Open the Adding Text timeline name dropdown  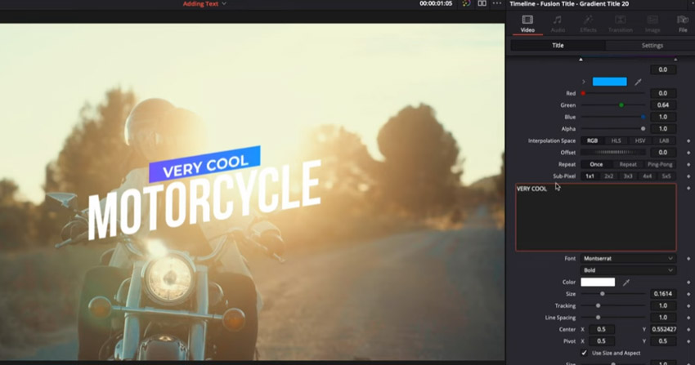(x=204, y=3)
